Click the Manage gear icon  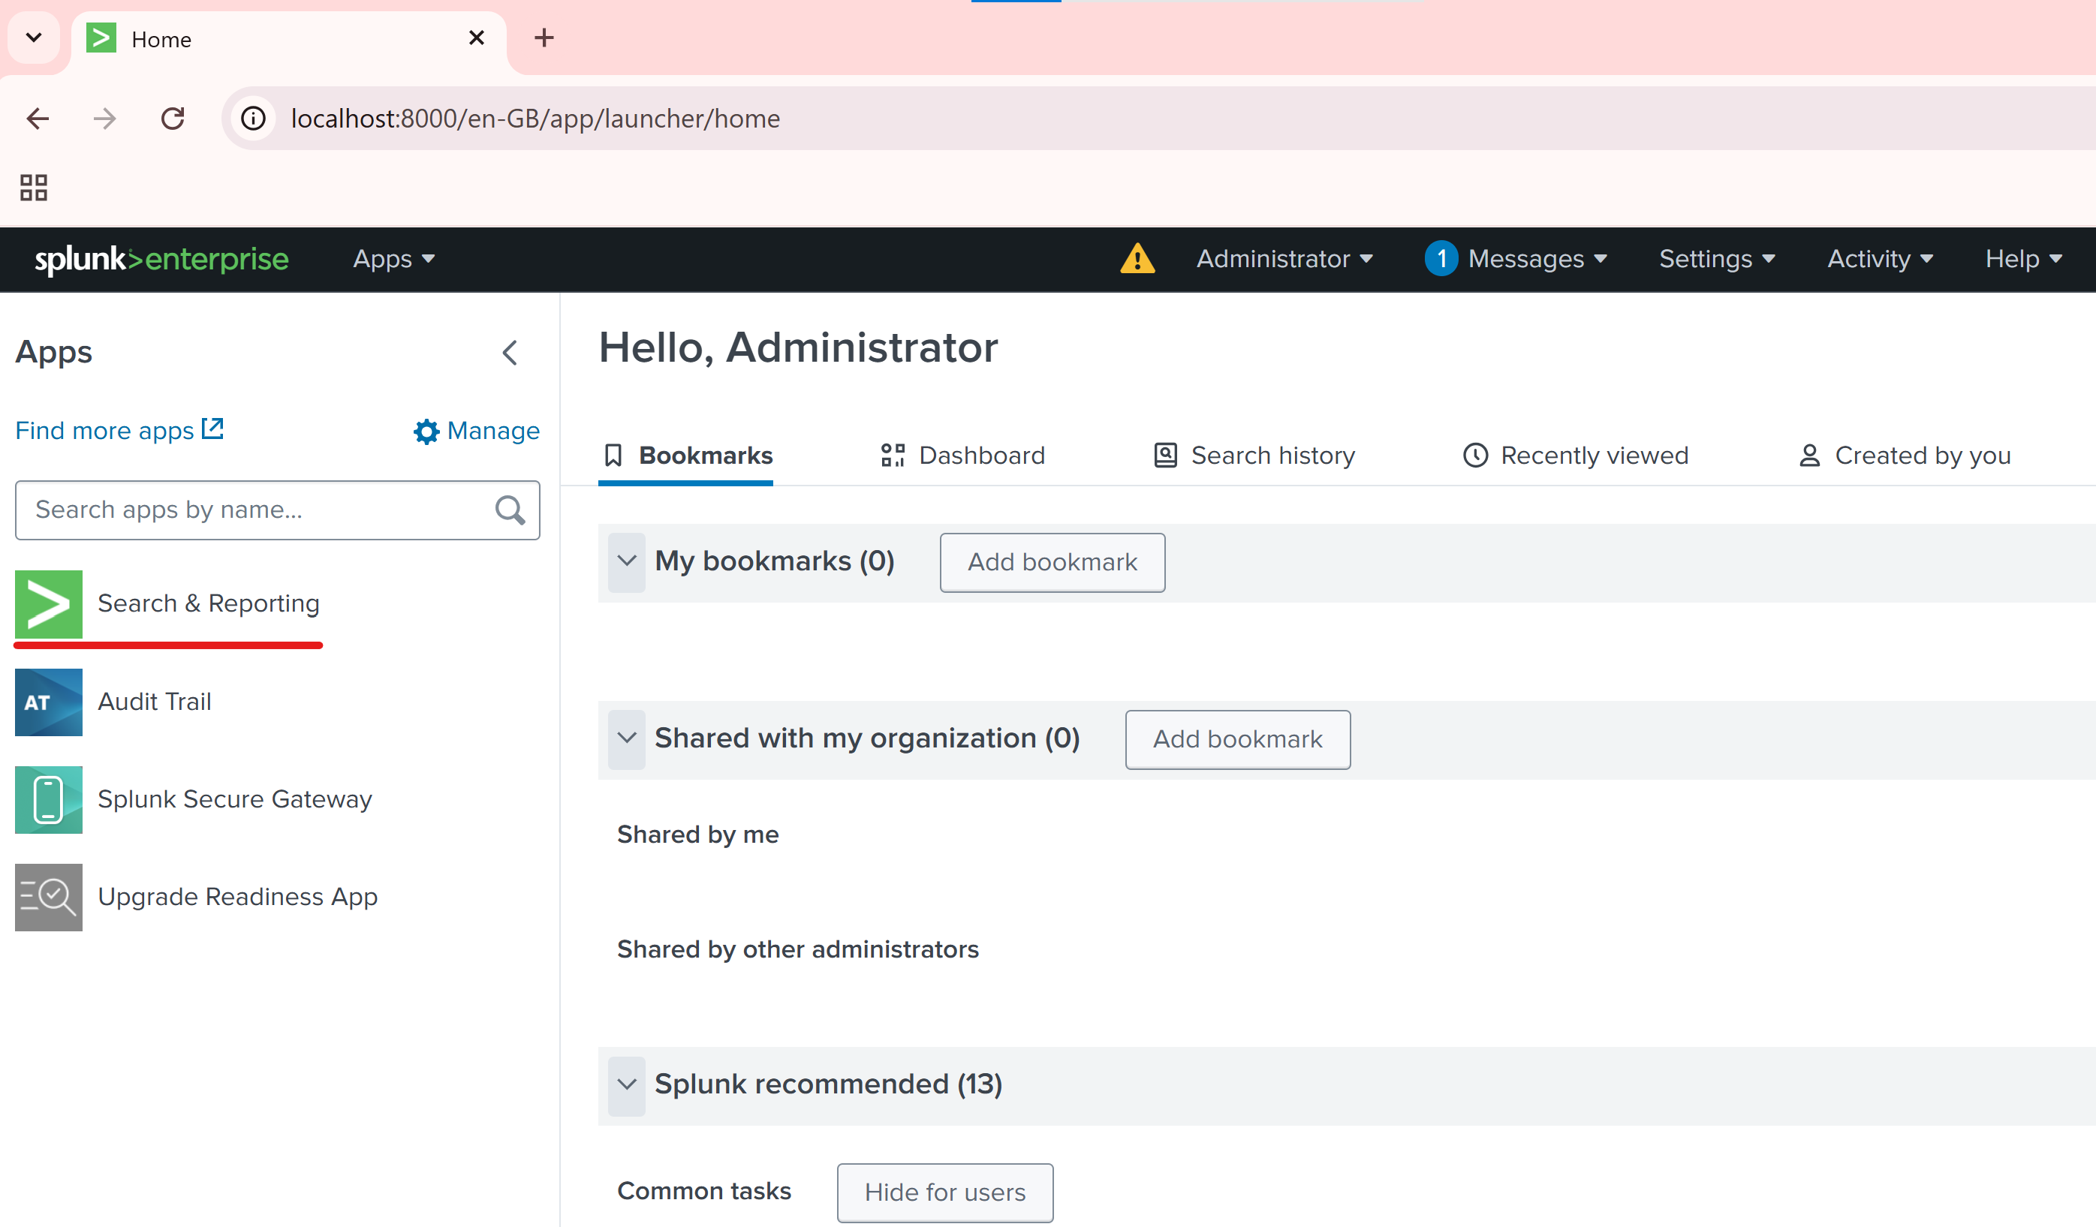(x=426, y=432)
